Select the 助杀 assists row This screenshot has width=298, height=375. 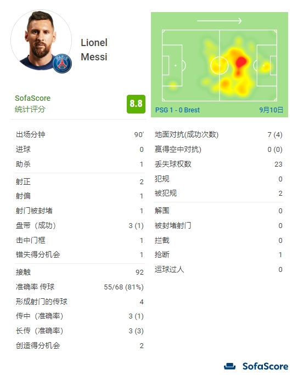(80, 164)
